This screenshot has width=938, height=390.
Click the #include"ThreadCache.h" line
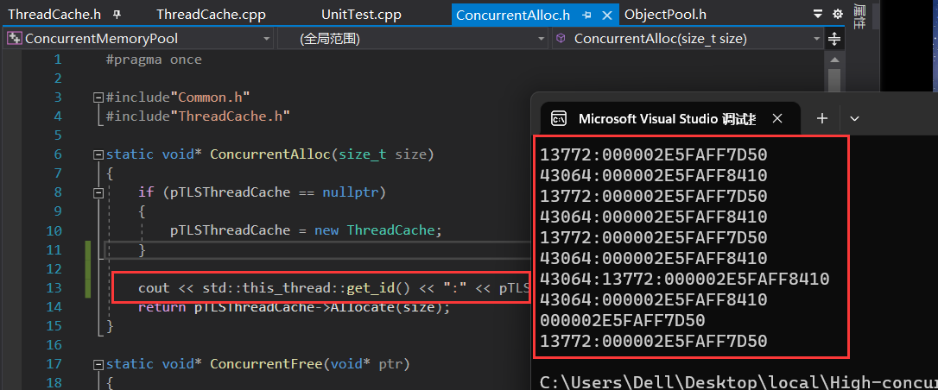pyautogui.click(x=198, y=116)
